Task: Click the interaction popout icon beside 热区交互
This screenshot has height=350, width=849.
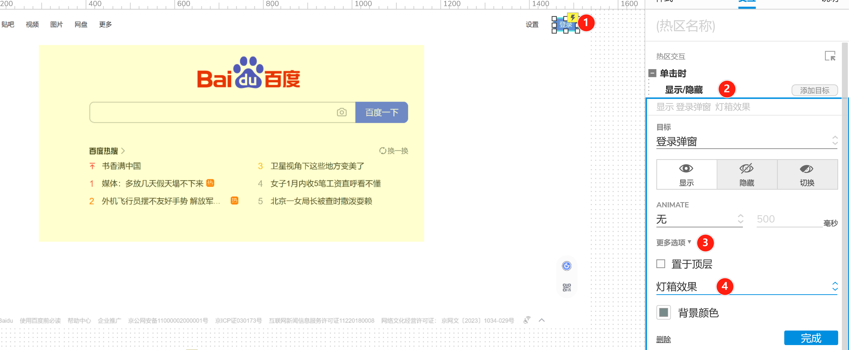Action: tap(830, 56)
